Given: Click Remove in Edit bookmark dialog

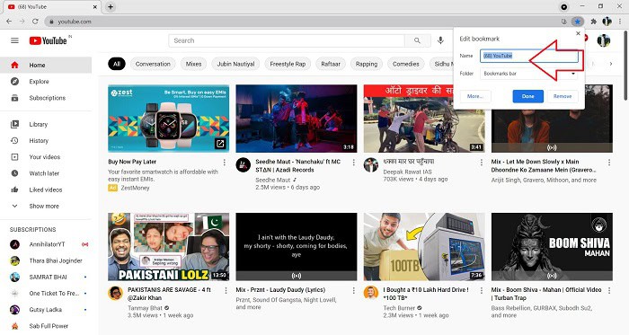Looking at the screenshot, I should pyautogui.click(x=563, y=96).
